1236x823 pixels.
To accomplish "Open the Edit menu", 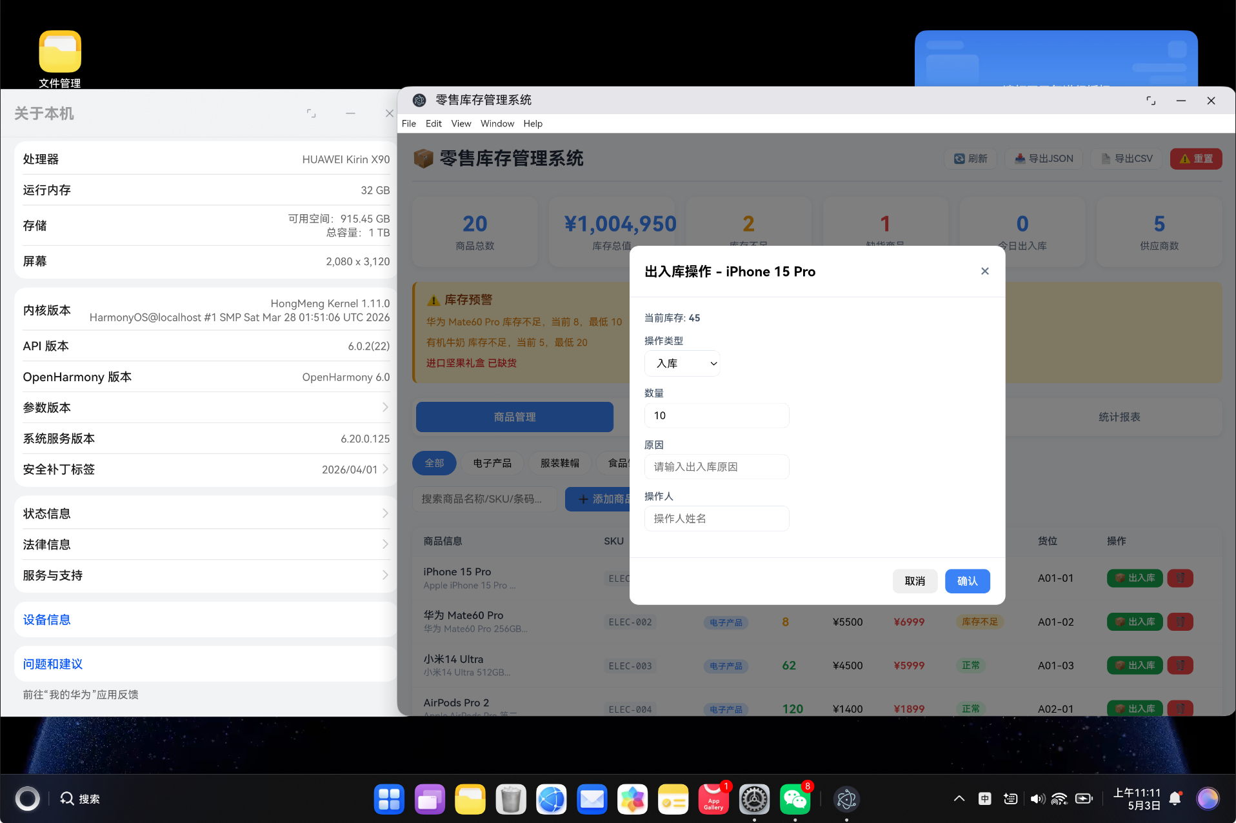I will pyautogui.click(x=434, y=123).
